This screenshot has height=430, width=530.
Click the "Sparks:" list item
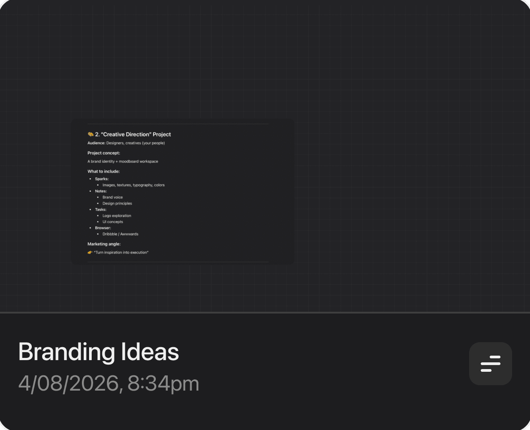[x=102, y=179]
